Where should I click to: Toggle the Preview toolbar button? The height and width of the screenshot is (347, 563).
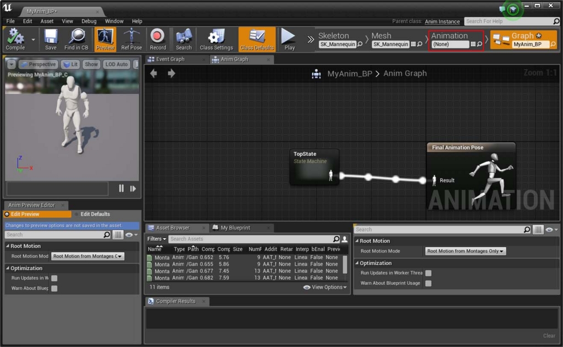tap(105, 40)
